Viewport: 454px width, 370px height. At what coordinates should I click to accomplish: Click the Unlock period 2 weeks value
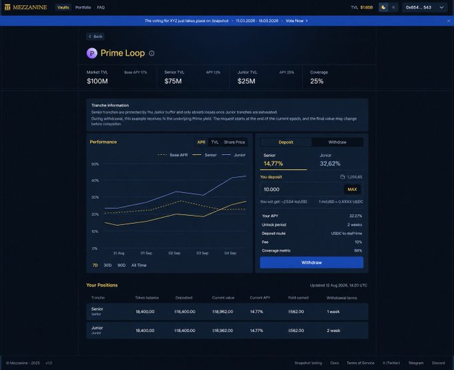(x=355, y=224)
